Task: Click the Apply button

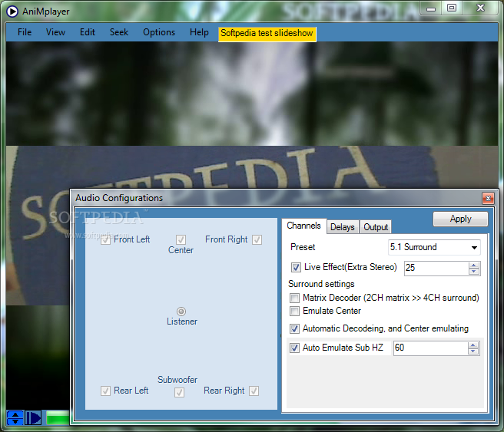Action: pos(460,219)
